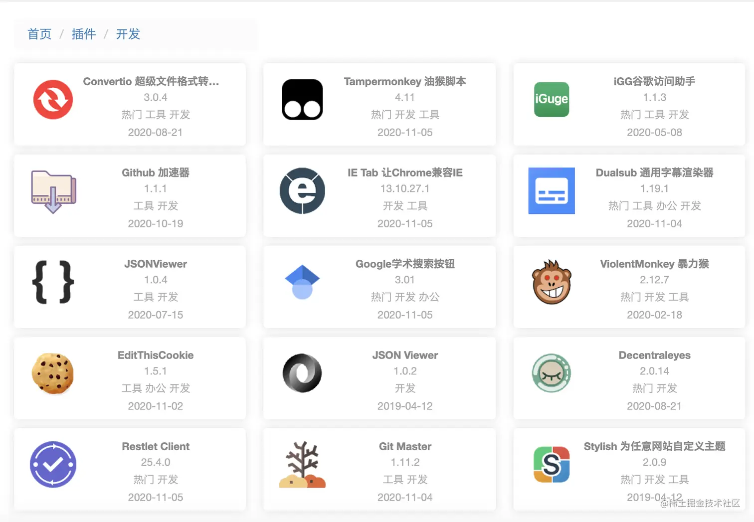Click JSON Viewer date 2019-04-12
The height and width of the screenshot is (522, 754).
tap(405, 406)
